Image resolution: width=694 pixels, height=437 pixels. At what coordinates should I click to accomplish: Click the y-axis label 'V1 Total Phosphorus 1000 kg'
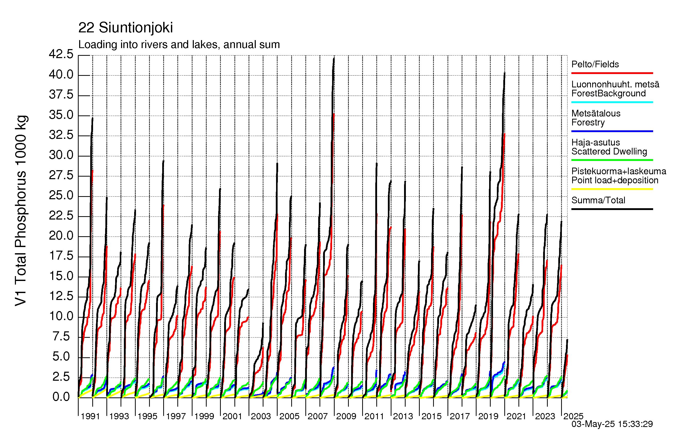click(21, 211)
